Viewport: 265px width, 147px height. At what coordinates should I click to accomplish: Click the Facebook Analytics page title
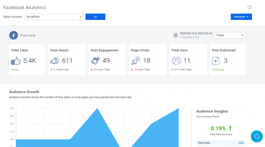click(x=25, y=7)
